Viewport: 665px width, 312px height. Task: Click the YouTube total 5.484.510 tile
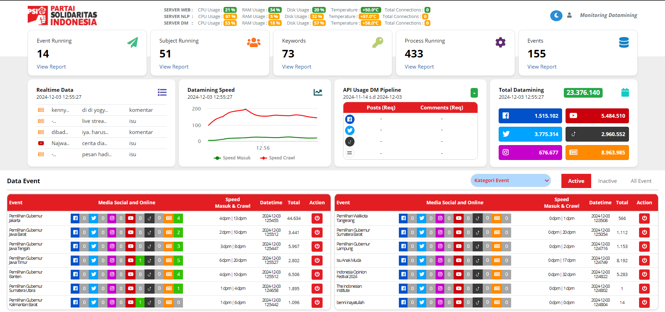coord(597,116)
